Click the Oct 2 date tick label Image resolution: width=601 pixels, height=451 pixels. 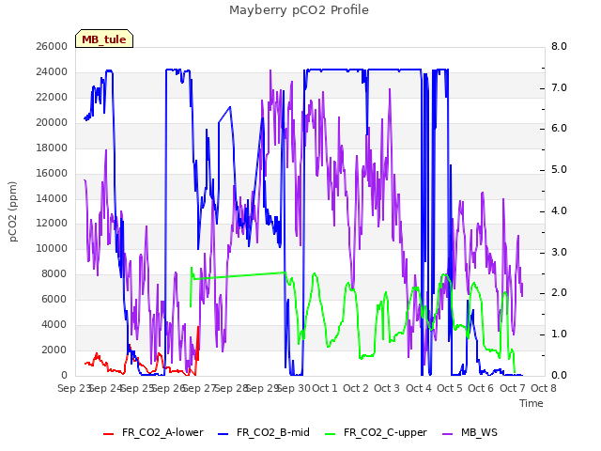click(x=356, y=388)
